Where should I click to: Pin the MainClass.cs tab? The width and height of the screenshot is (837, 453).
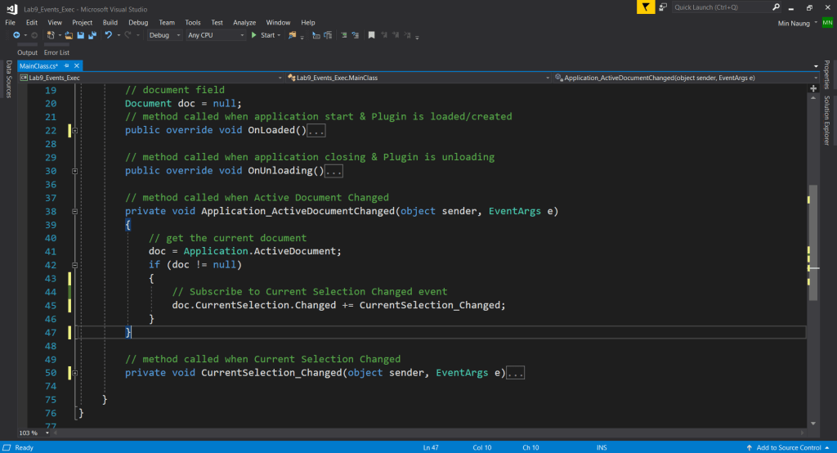[67, 65]
